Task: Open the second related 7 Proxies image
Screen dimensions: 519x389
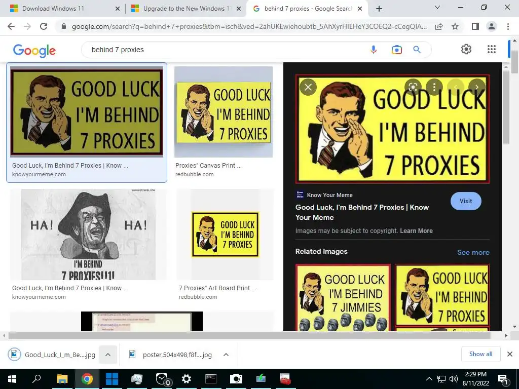Action: 442,295
